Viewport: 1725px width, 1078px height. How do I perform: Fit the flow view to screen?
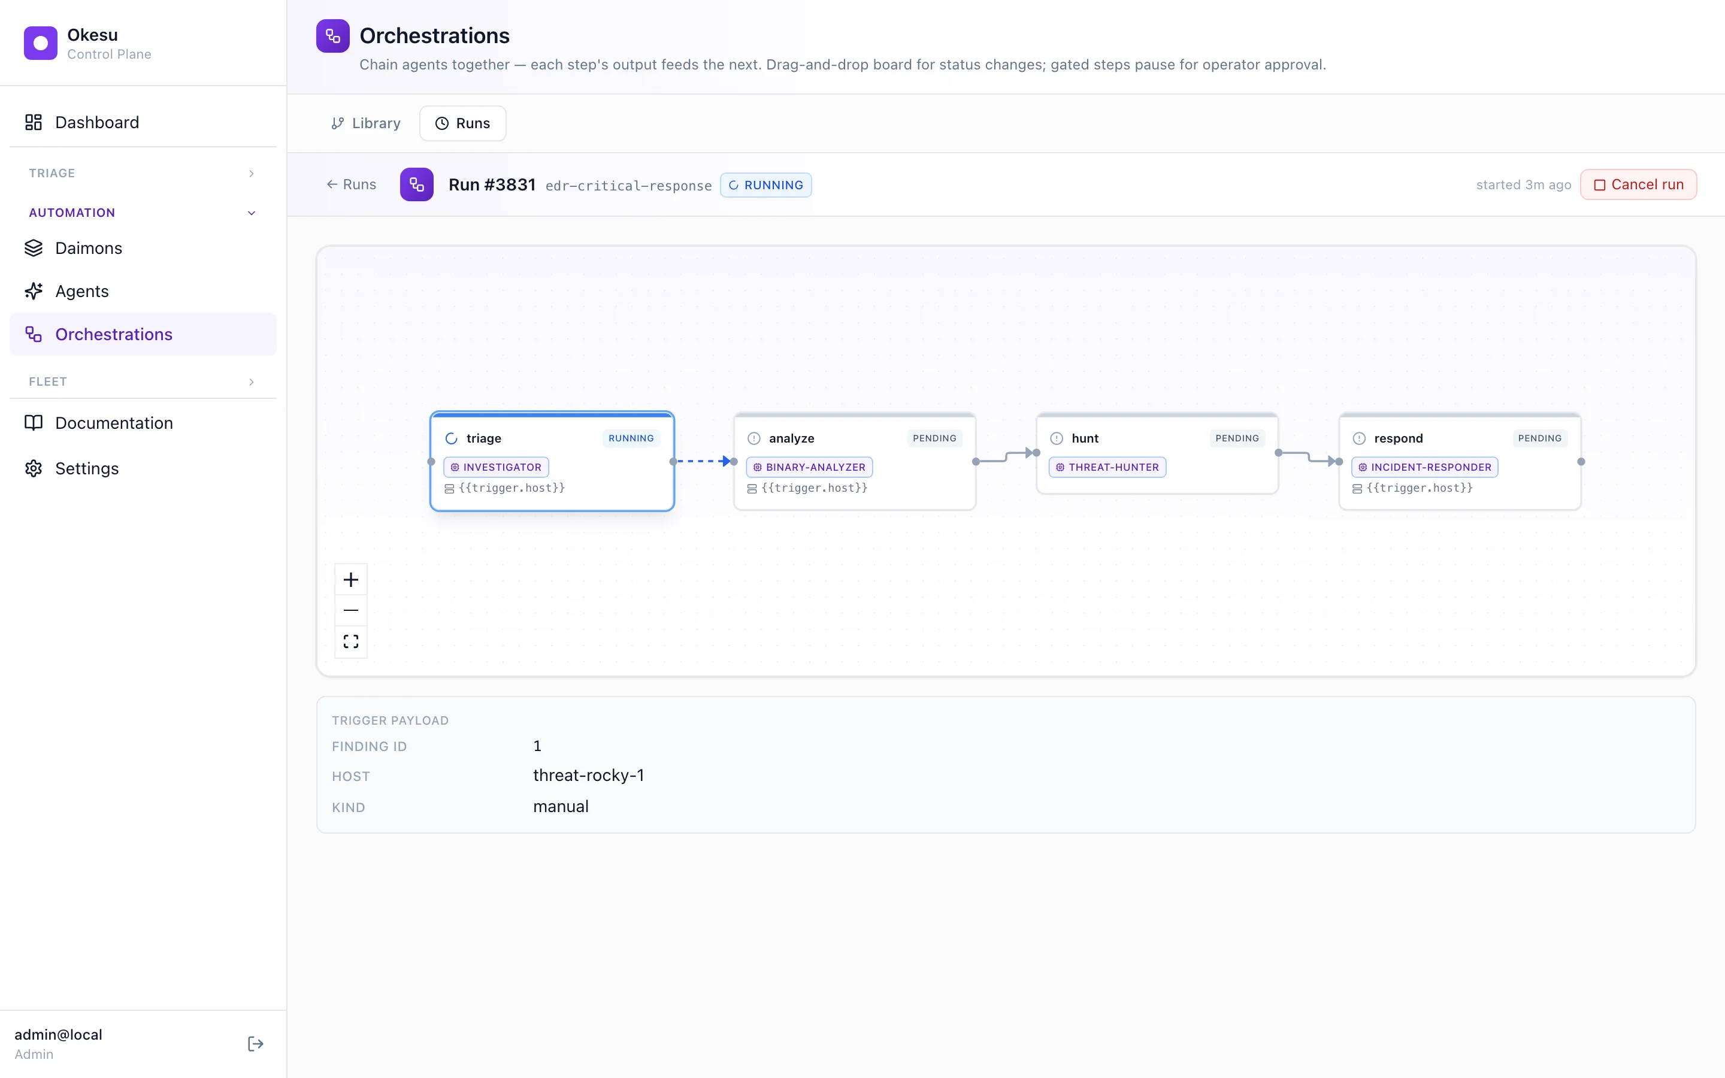point(351,641)
